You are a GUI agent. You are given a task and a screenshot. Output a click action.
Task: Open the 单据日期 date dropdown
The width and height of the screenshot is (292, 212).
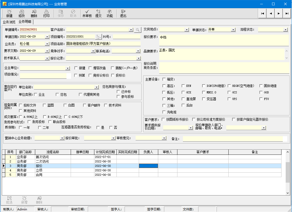[47, 37]
